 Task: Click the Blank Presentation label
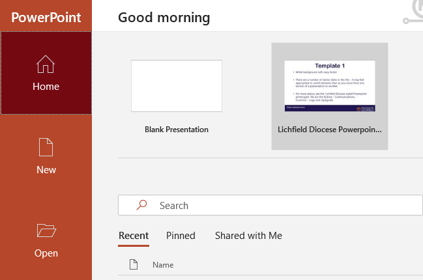(x=177, y=130)
